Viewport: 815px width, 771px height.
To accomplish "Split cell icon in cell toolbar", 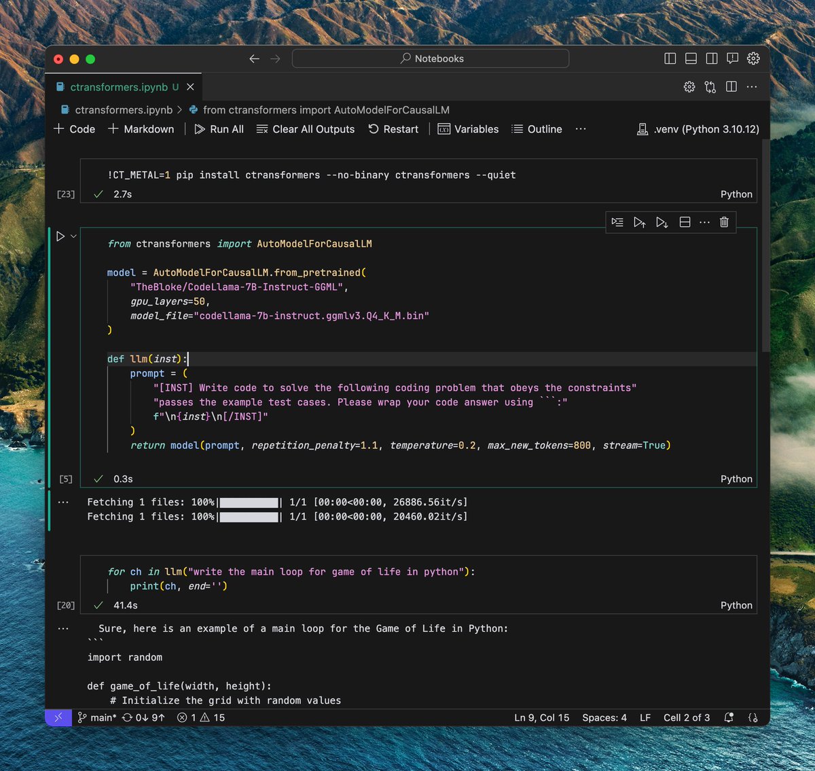I will tap(685, 222).
